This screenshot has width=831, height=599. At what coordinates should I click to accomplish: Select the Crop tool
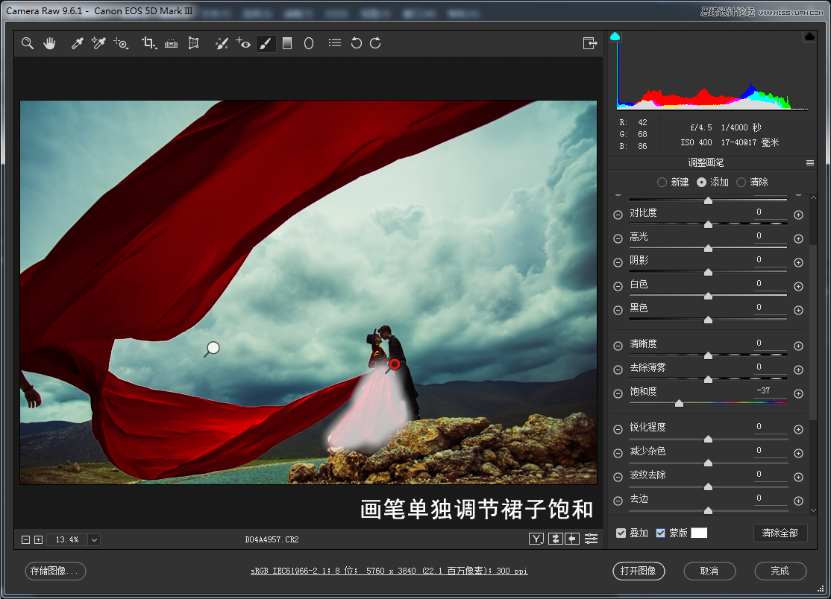(149, 43)
